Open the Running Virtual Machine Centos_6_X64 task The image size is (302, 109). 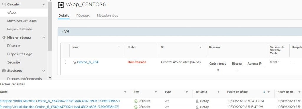coord(60,107)
